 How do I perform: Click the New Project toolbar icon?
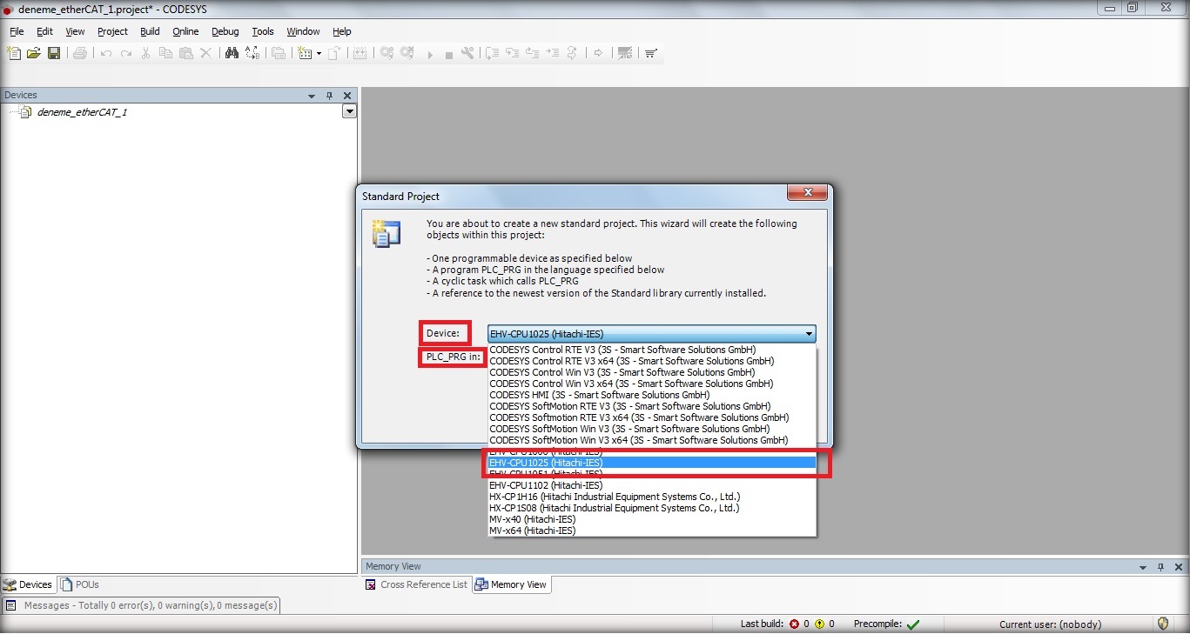[x=14, y=53]
